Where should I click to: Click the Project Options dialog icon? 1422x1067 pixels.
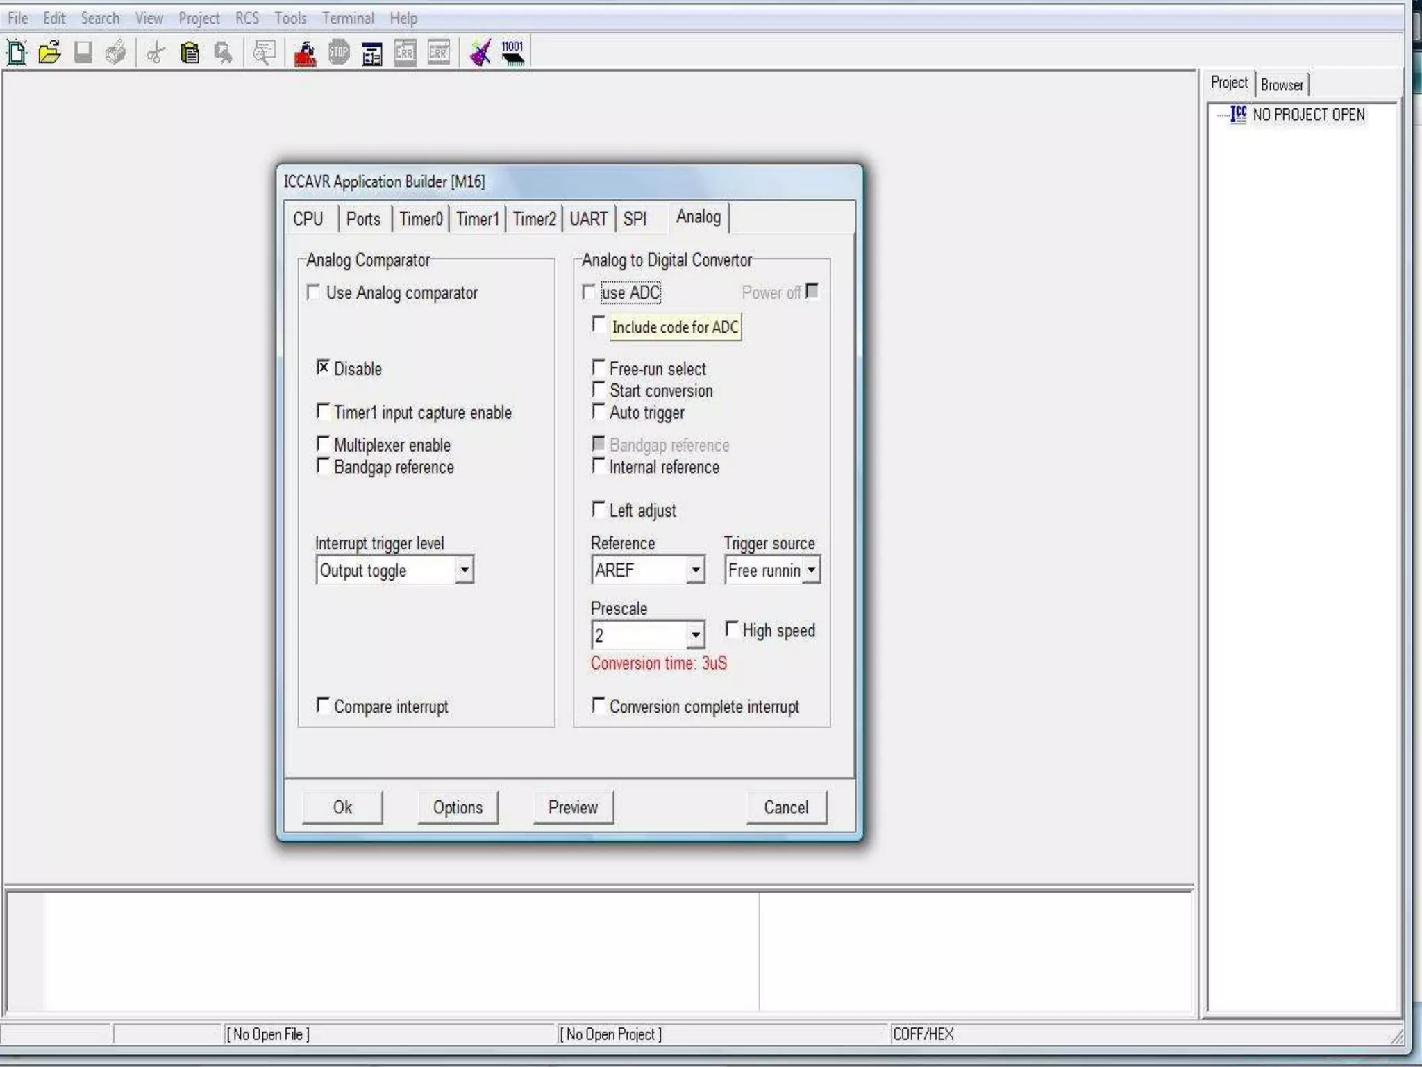pos(372,53)
